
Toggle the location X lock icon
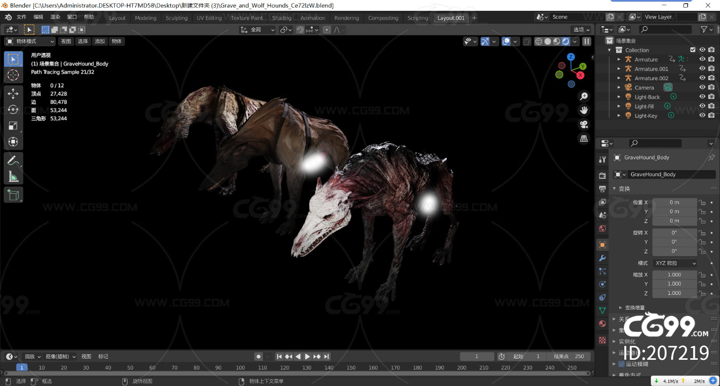click(701, 203)
